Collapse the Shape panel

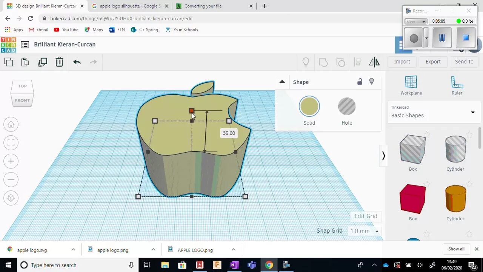tap(282, 82)
